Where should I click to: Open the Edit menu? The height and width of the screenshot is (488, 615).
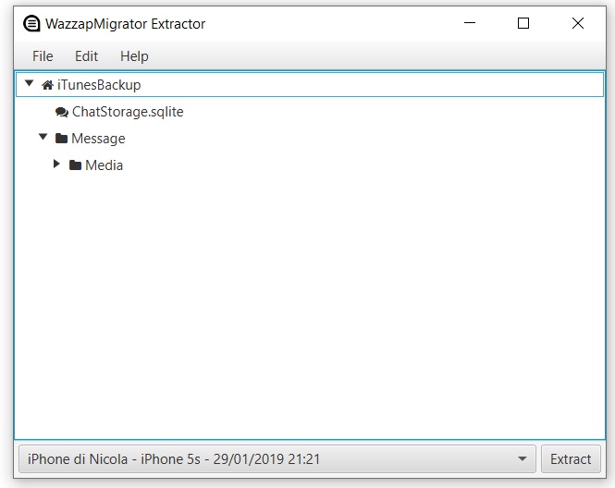[86, 56]
